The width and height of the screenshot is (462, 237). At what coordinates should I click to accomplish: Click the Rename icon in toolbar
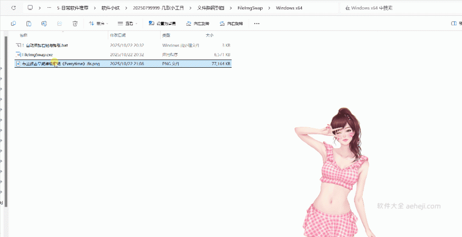(x=44, y=23)
